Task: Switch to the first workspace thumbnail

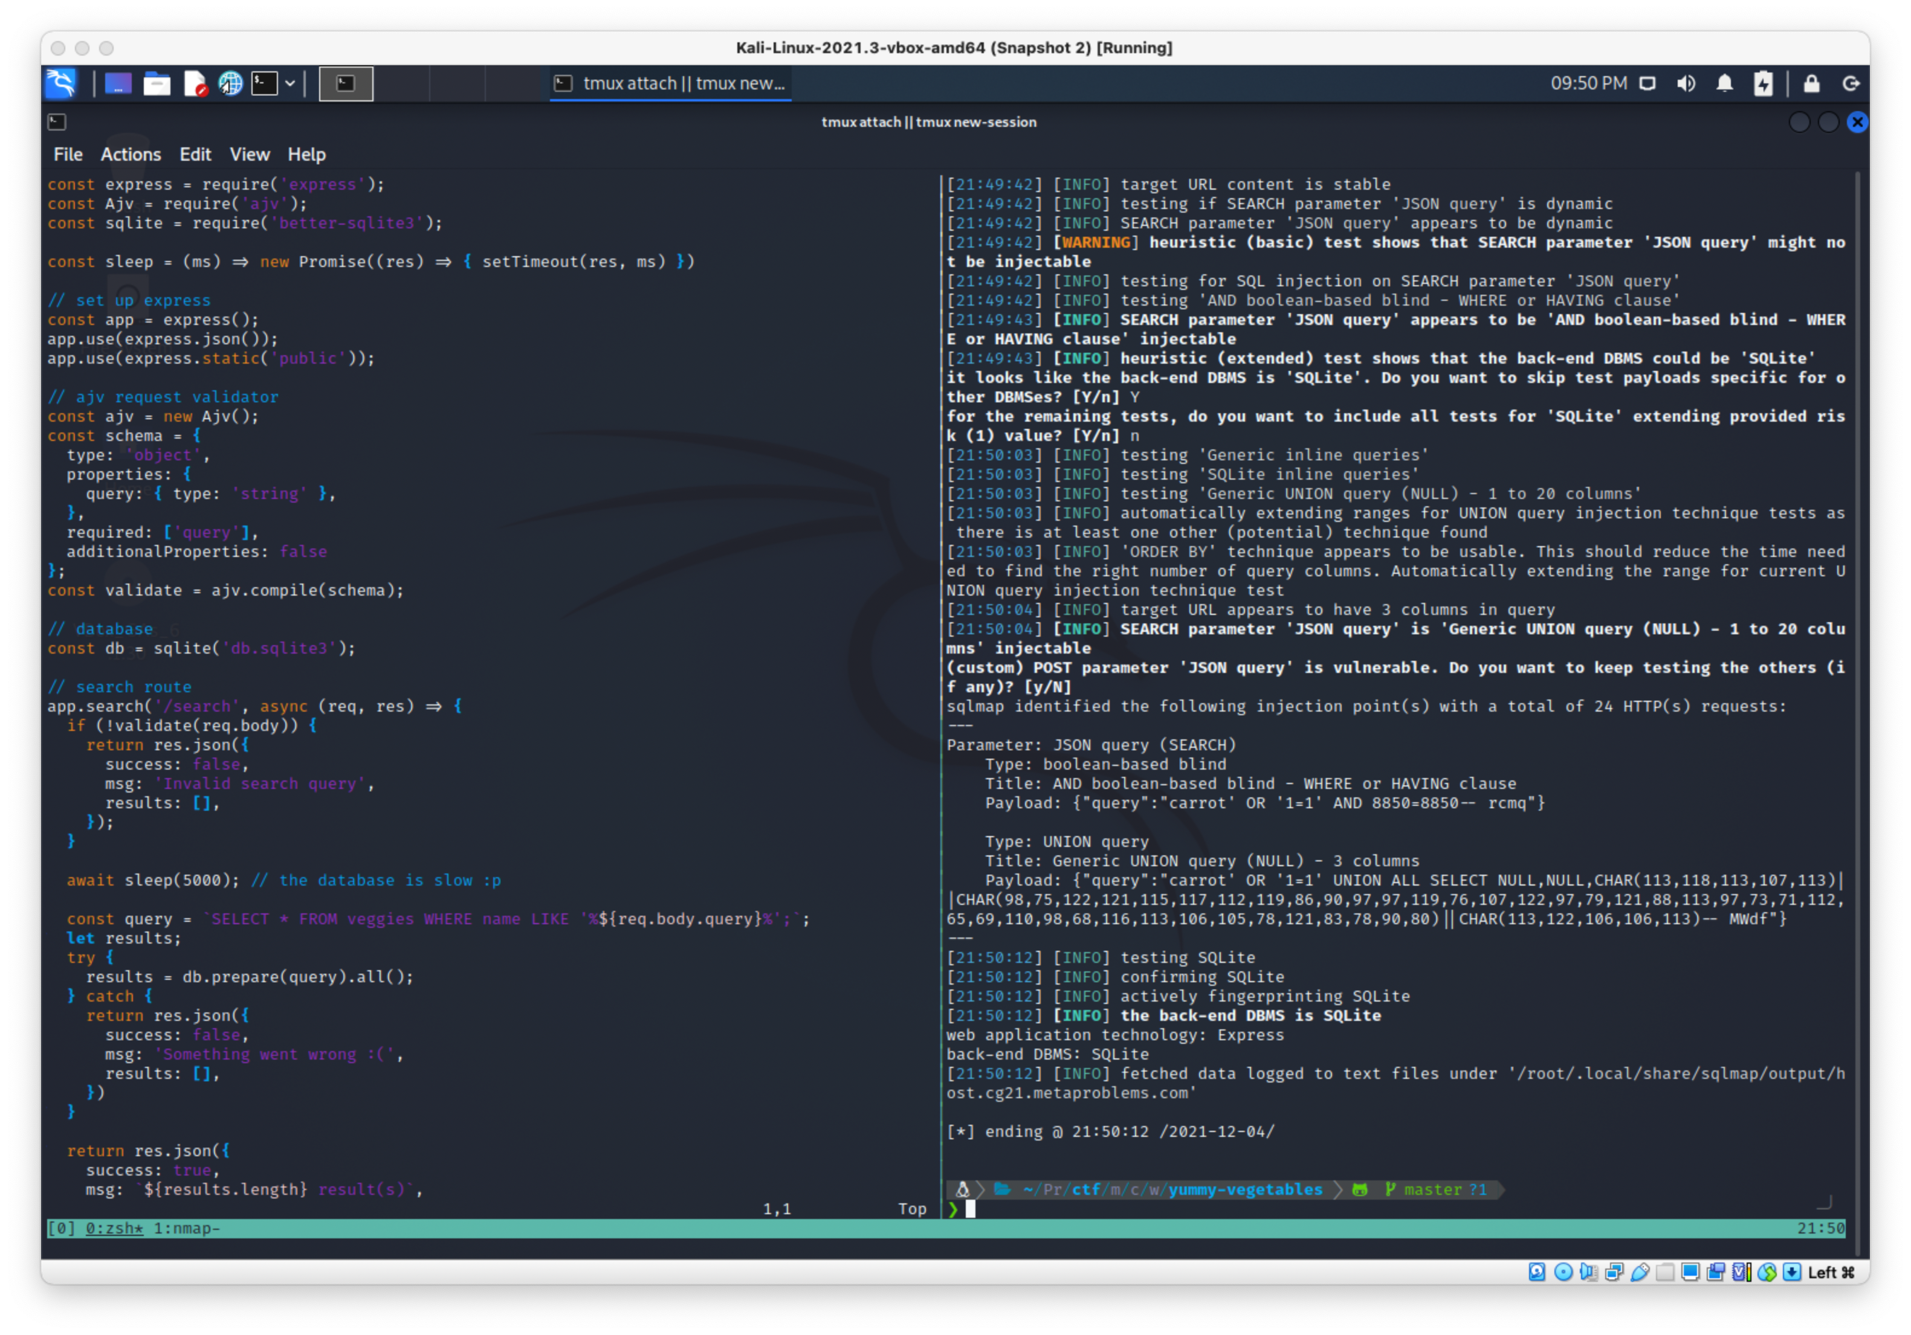Action: pyautogui.click(x=346, y=83)
